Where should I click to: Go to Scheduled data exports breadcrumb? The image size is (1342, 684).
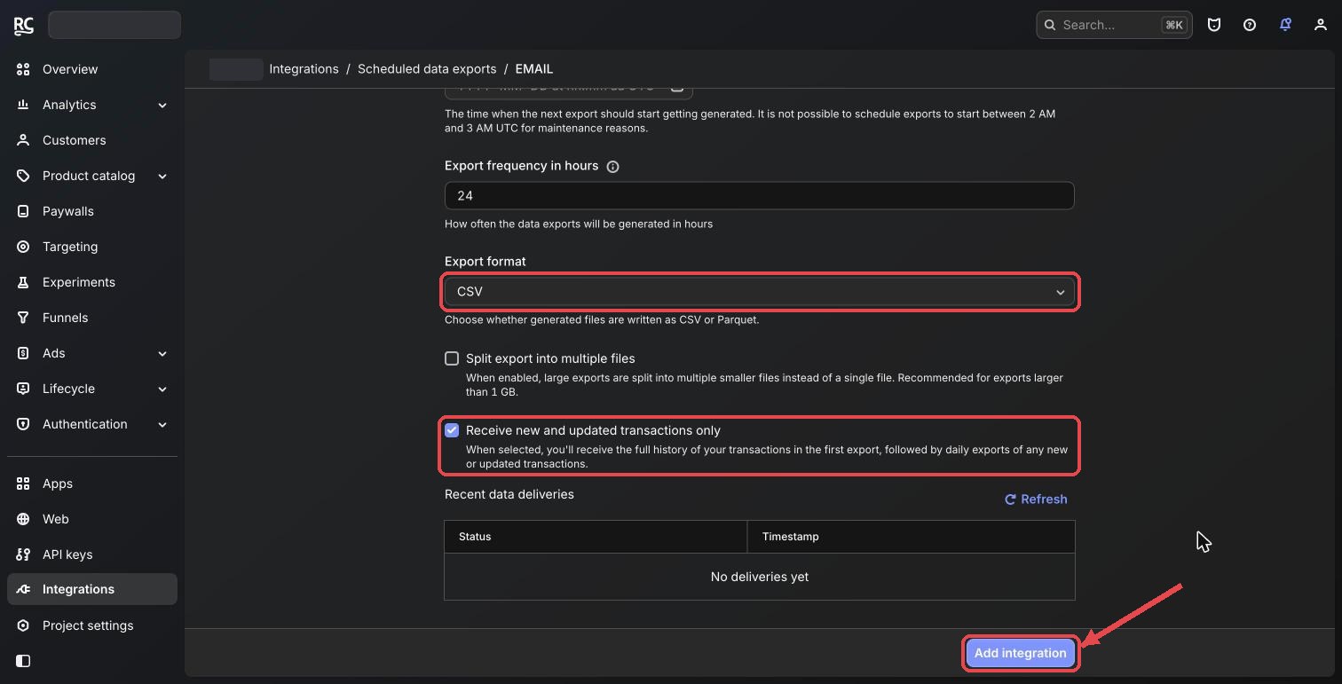tap(427, 68)
